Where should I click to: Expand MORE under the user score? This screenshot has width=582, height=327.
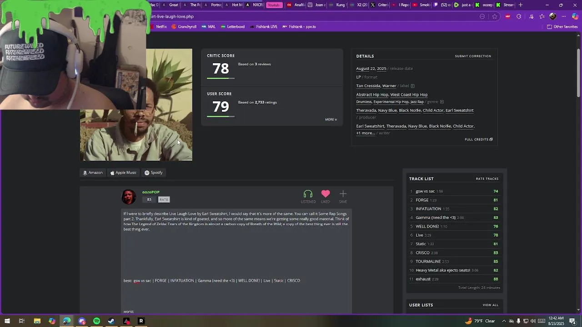coord(331,119)
